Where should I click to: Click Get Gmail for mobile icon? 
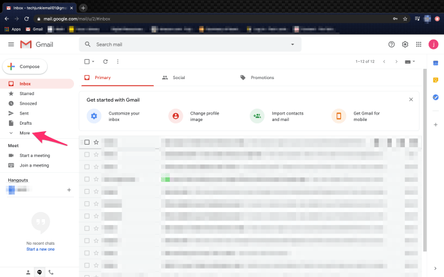(x=338, y=116)
